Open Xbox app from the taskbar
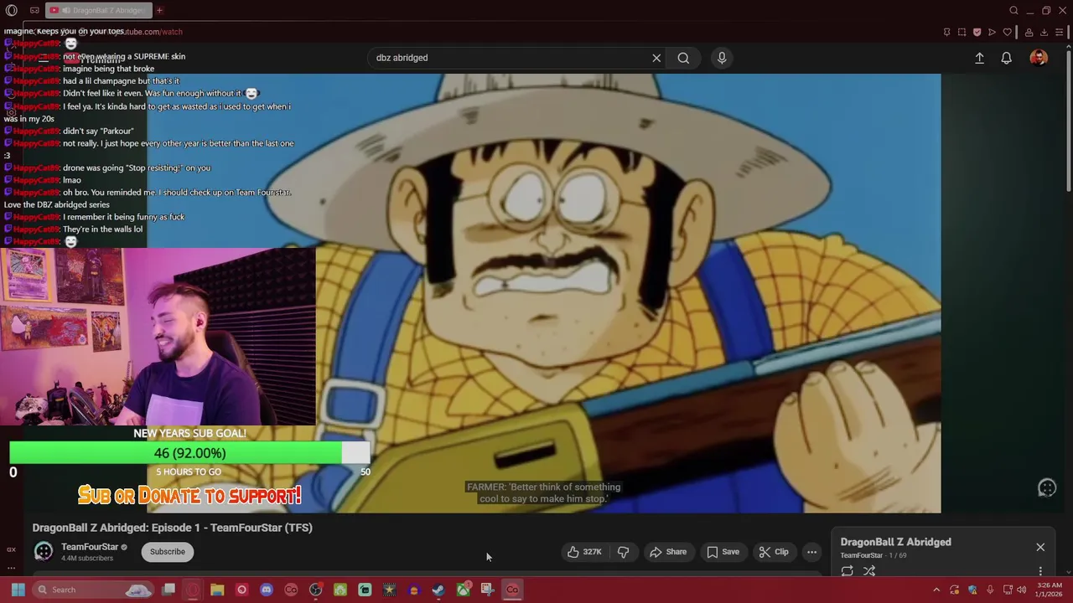The width and height of the screenshot is (1073, 603). tap(463, 590)
